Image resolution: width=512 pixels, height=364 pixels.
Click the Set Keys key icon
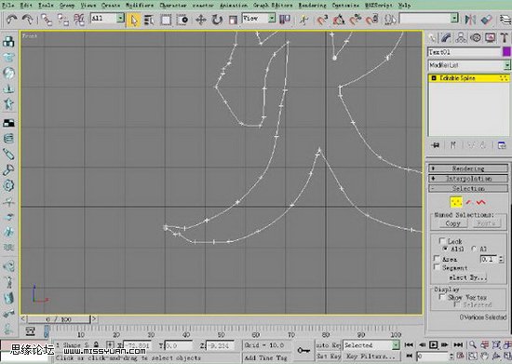tap(303, 350)
